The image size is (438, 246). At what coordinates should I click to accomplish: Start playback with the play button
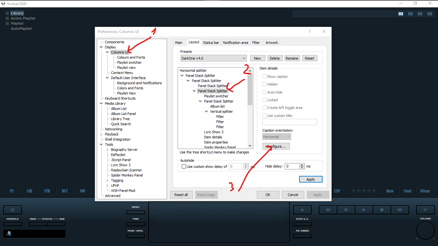tap(364, 210)
